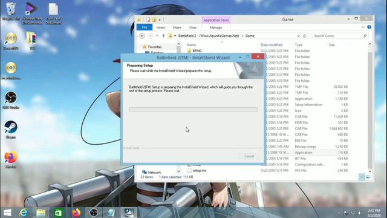Minimize the InstallShield Wizard window

click(240, 57)
